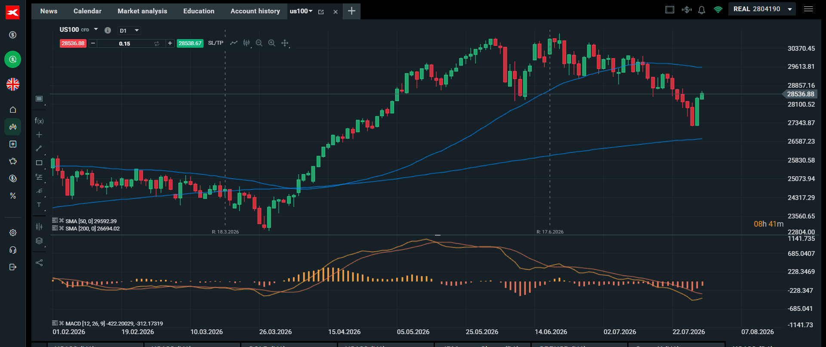Toggle SL/TP on the order panel
This screenshot has width=826, height=347.
(216, 43)
